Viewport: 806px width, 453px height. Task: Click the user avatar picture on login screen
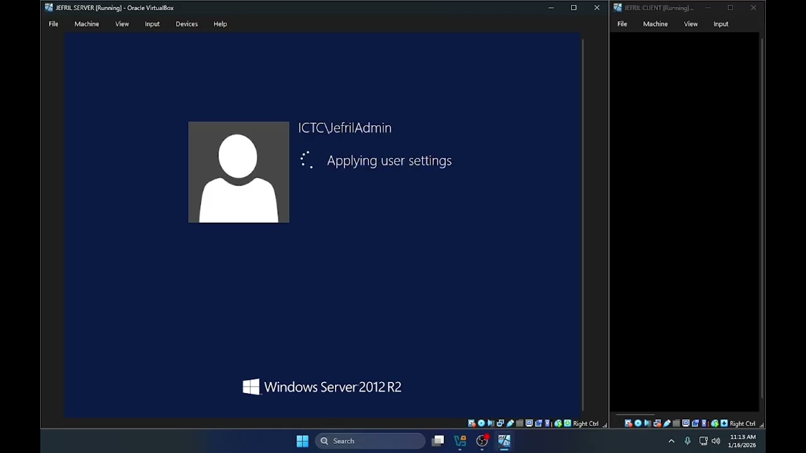tap(239, 172)
